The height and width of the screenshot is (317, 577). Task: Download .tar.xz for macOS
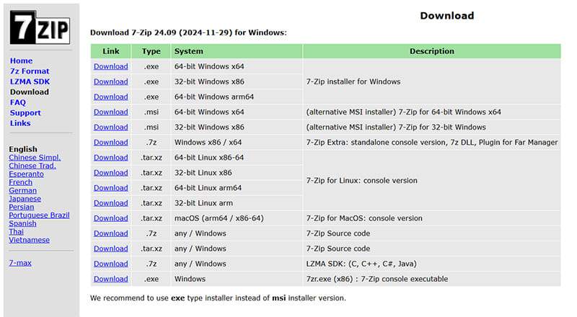click(x=111, y=218)
